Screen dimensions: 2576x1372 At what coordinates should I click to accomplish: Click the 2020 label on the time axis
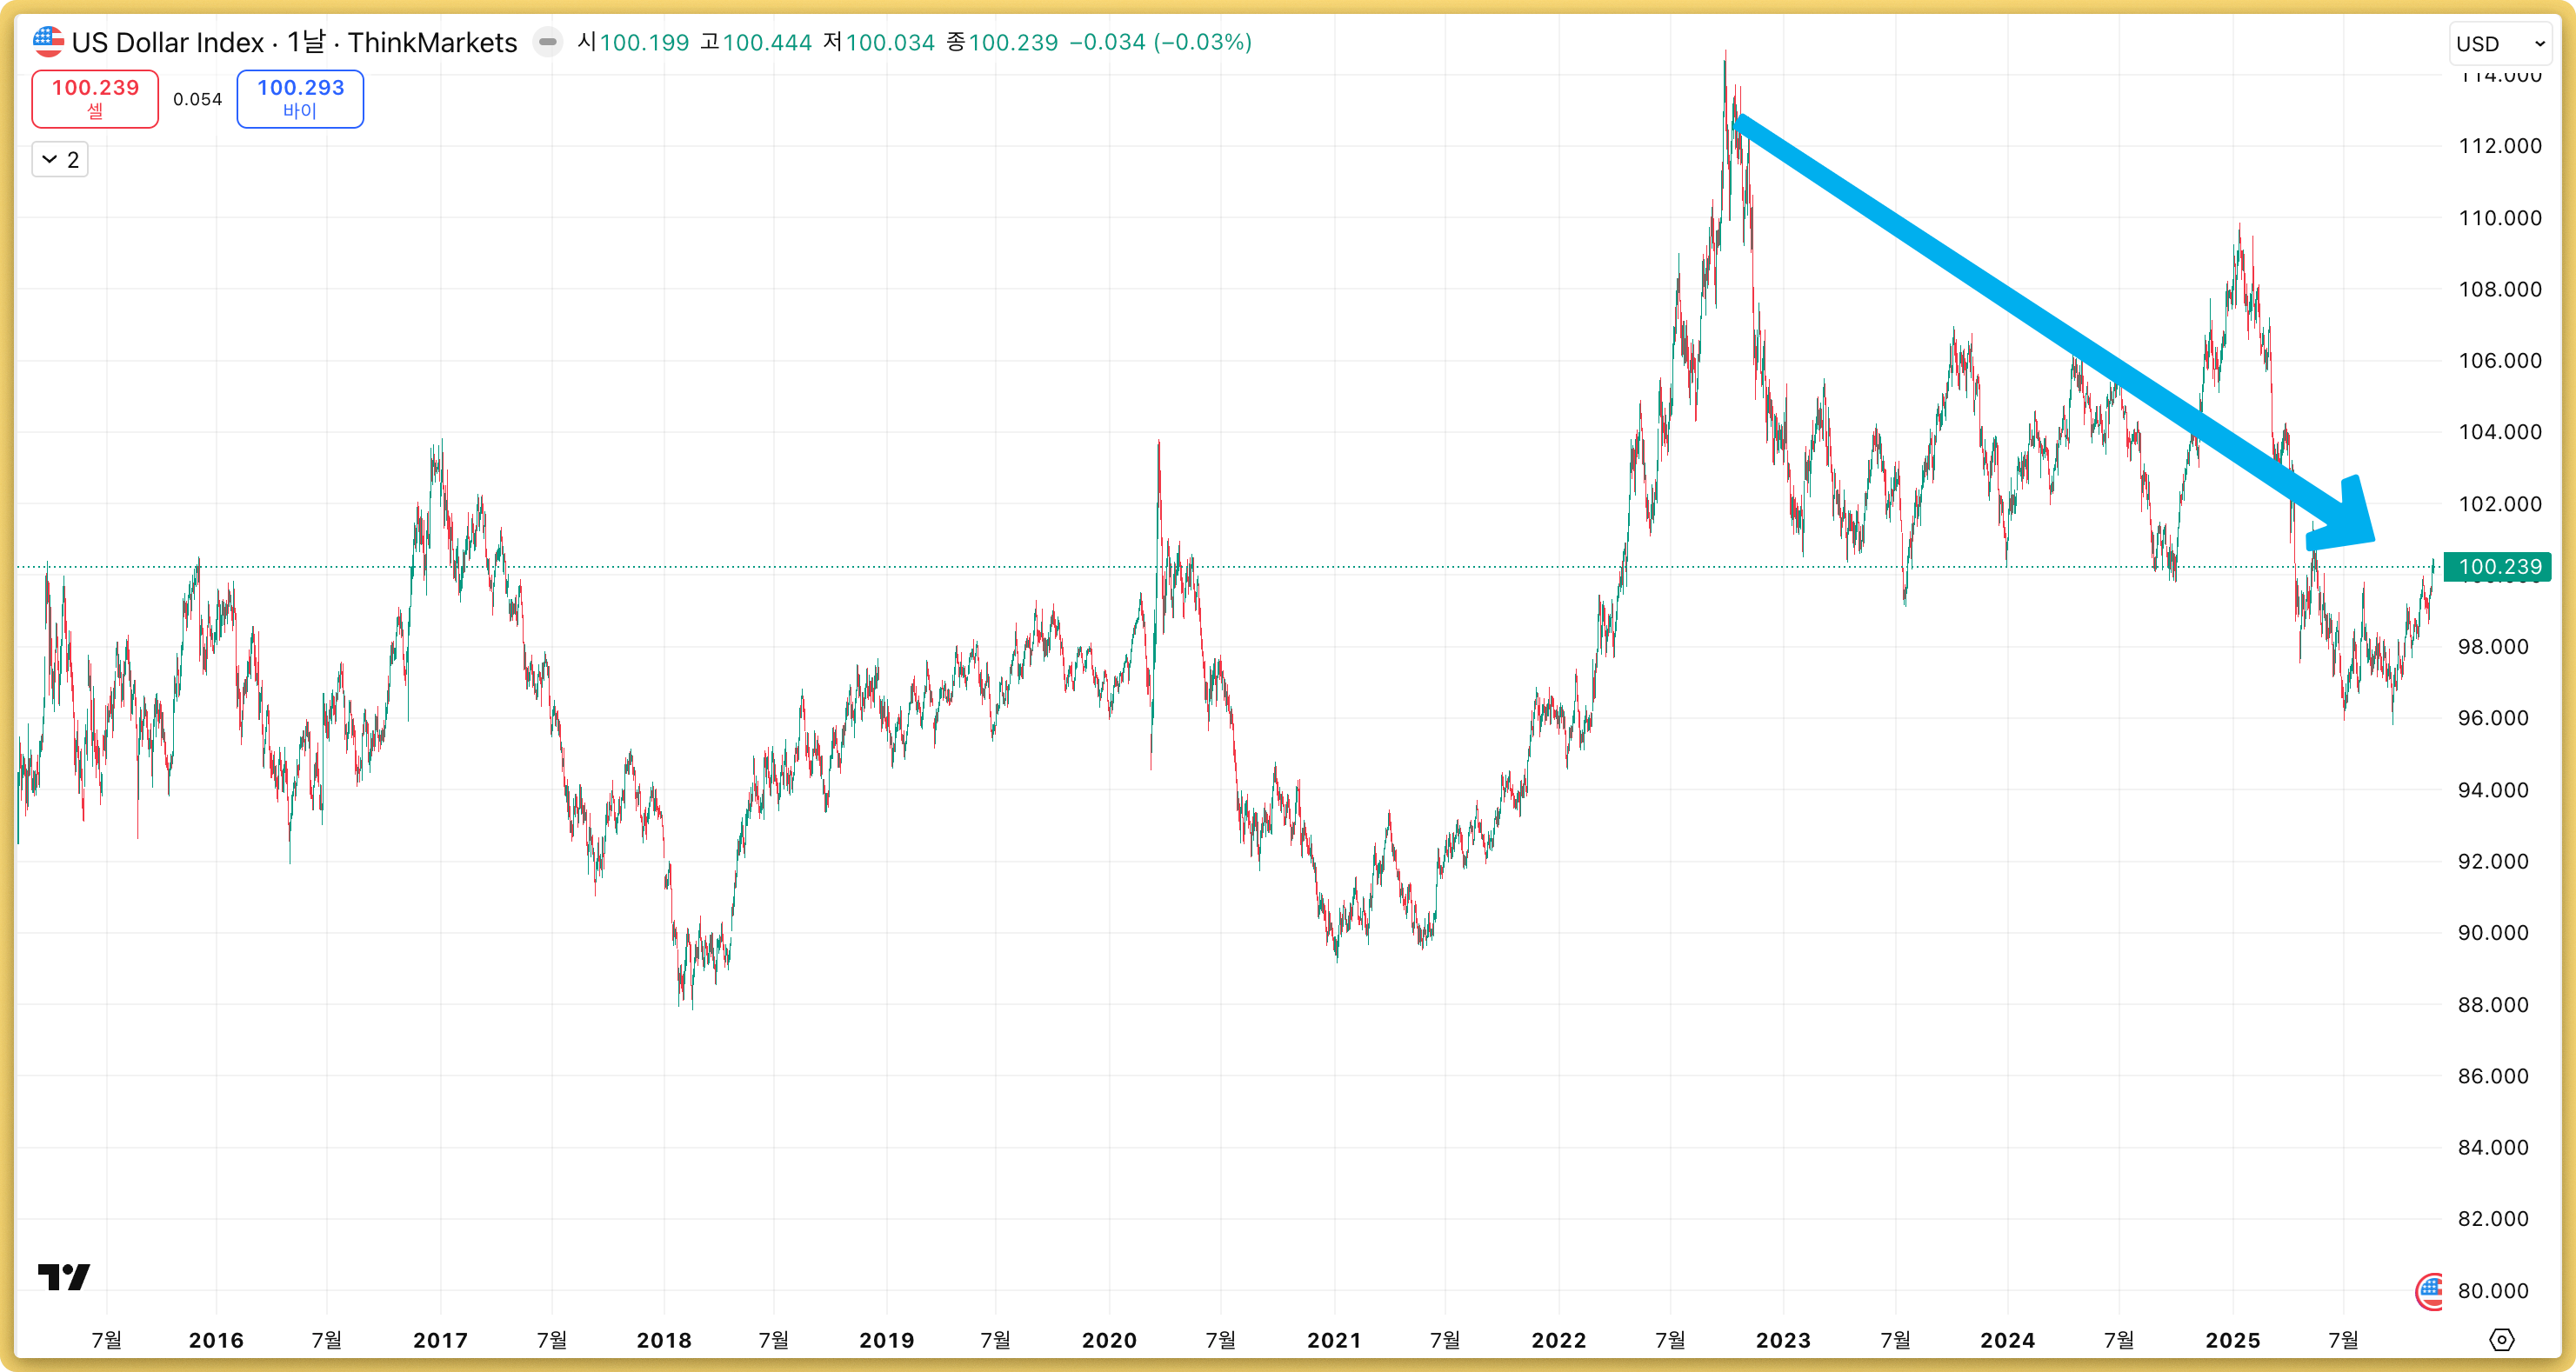click(x=1109, y=1340)
